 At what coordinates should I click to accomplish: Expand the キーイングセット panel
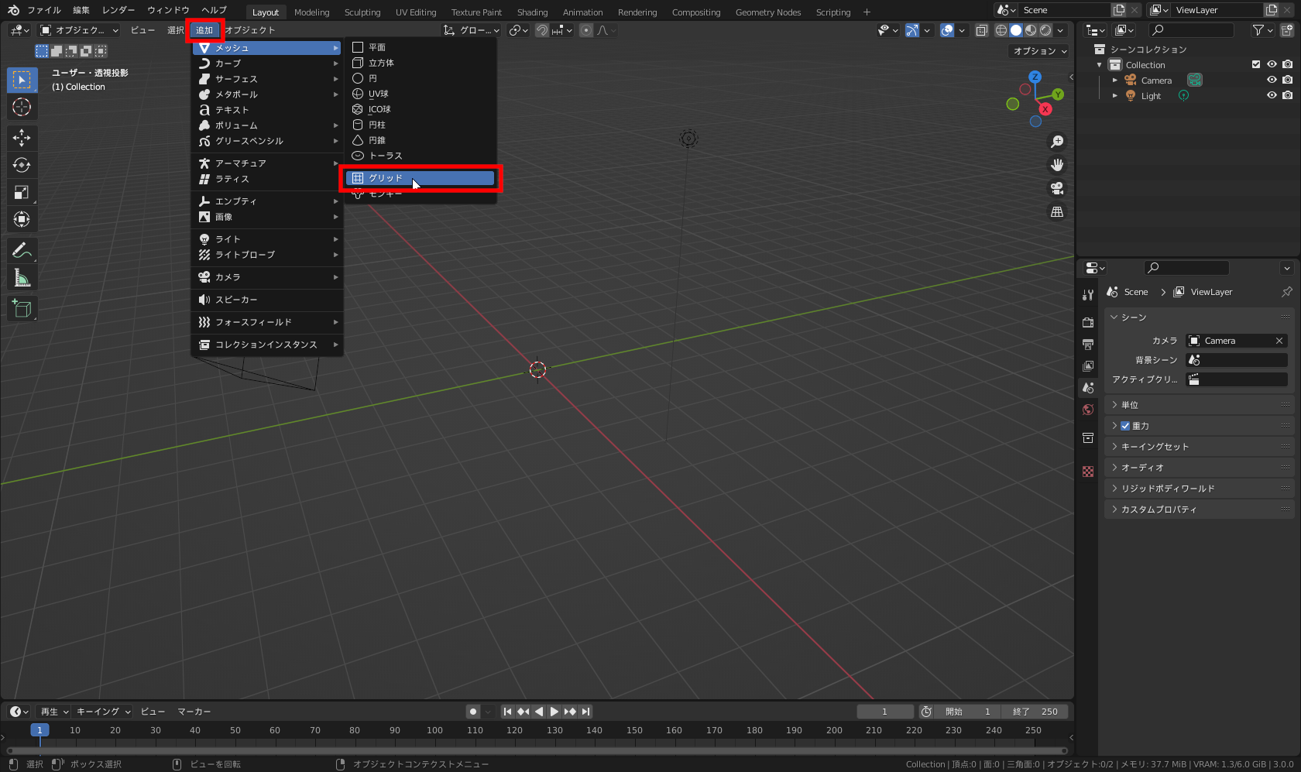pos(1199,447)
